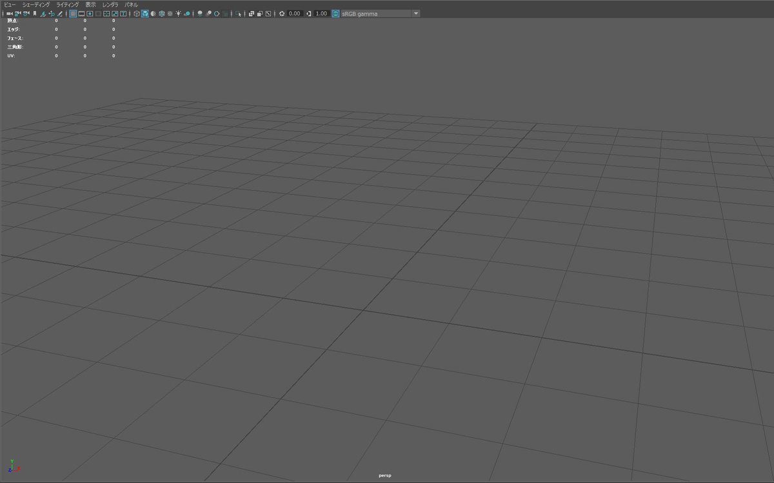Image resolution: width=774 pixels, height=483 pixels.
Task: Toggle the Motion Blur icon
Action: tap(208, 14)
